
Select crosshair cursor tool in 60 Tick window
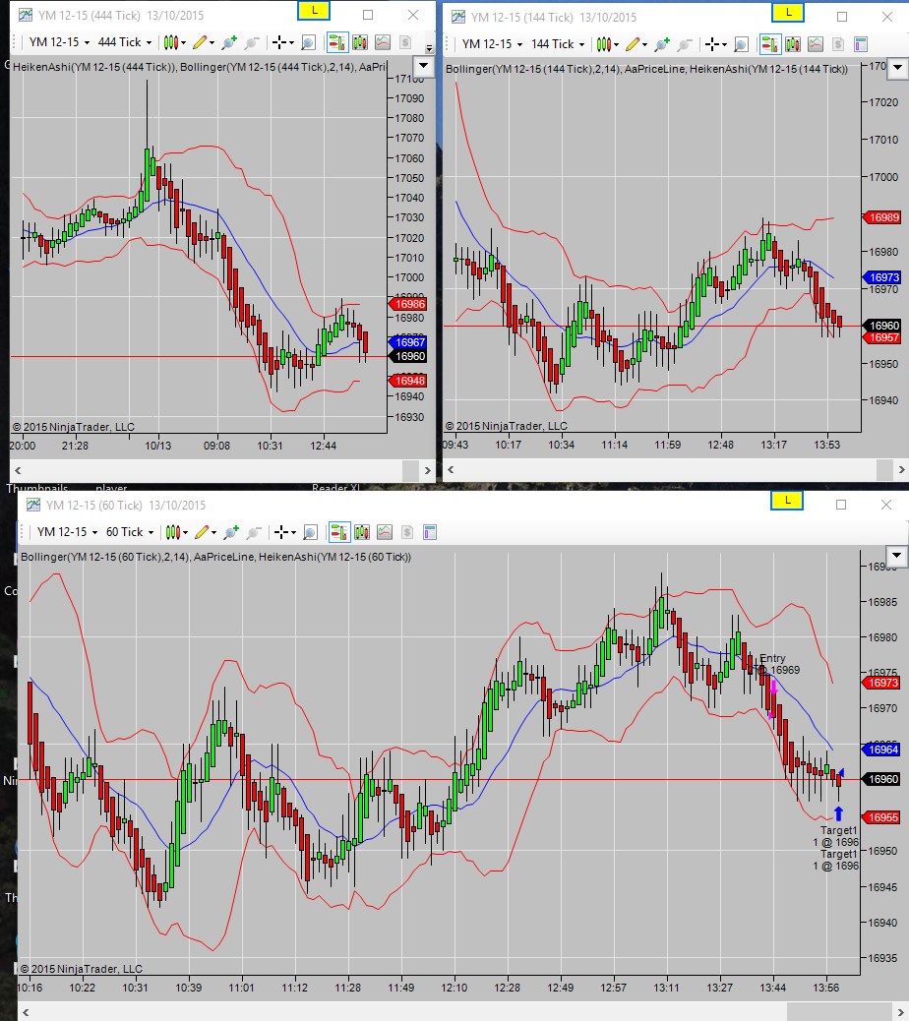click(284, 533)
